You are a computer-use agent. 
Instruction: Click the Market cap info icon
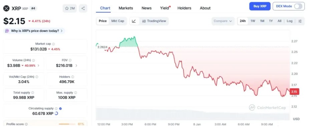point(53,44)
